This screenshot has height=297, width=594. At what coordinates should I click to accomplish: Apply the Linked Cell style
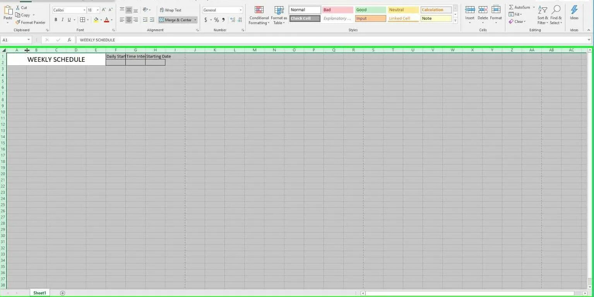[x=403, y=19]
